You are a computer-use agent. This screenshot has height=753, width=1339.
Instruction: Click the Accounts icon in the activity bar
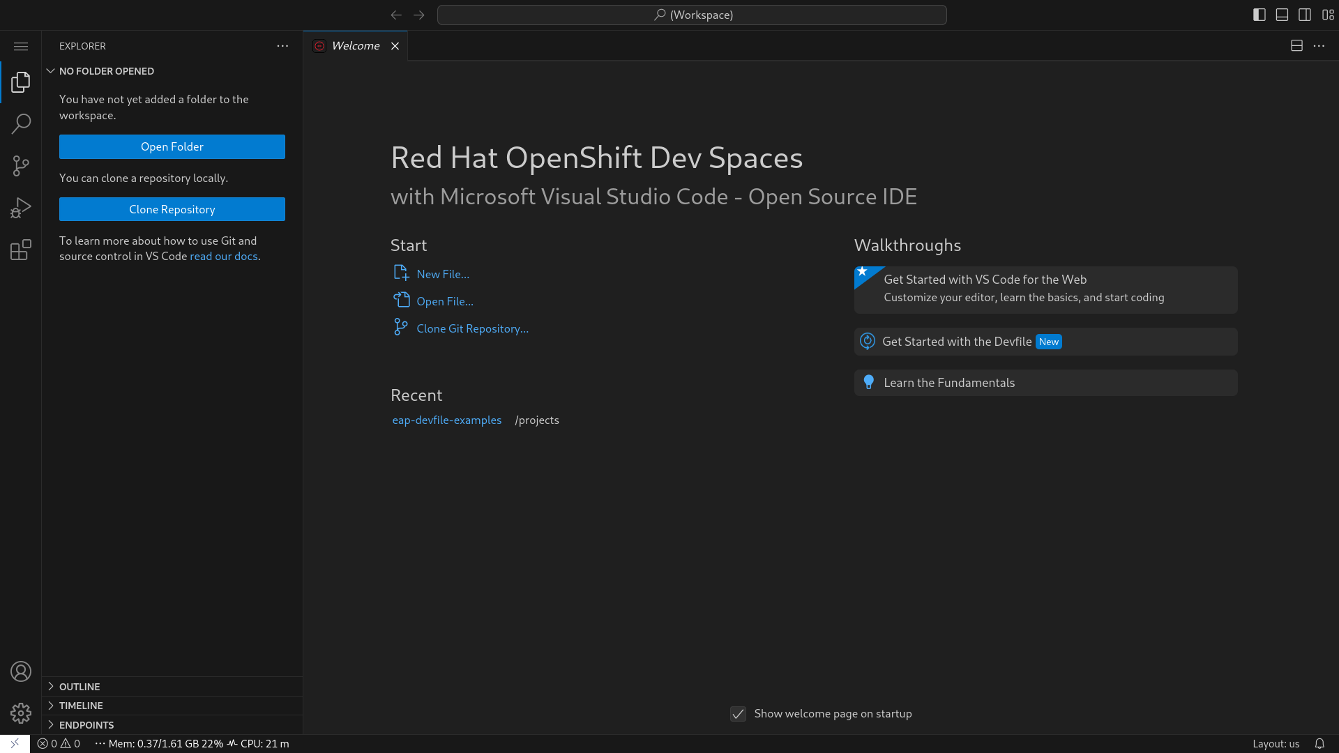[x=21, y=671]
